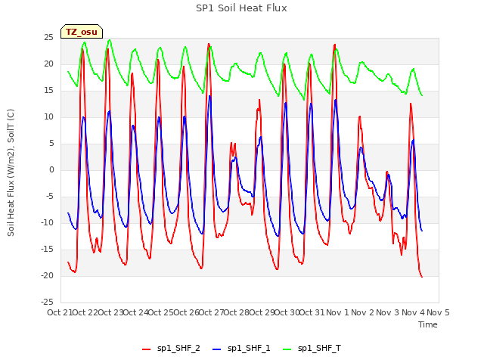Click the Nov 3 x-axis tick label
Viewport: 484px width, 363px height.
388,312
